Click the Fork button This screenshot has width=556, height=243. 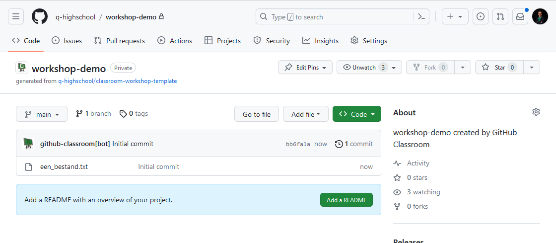[x=430, y=68]
